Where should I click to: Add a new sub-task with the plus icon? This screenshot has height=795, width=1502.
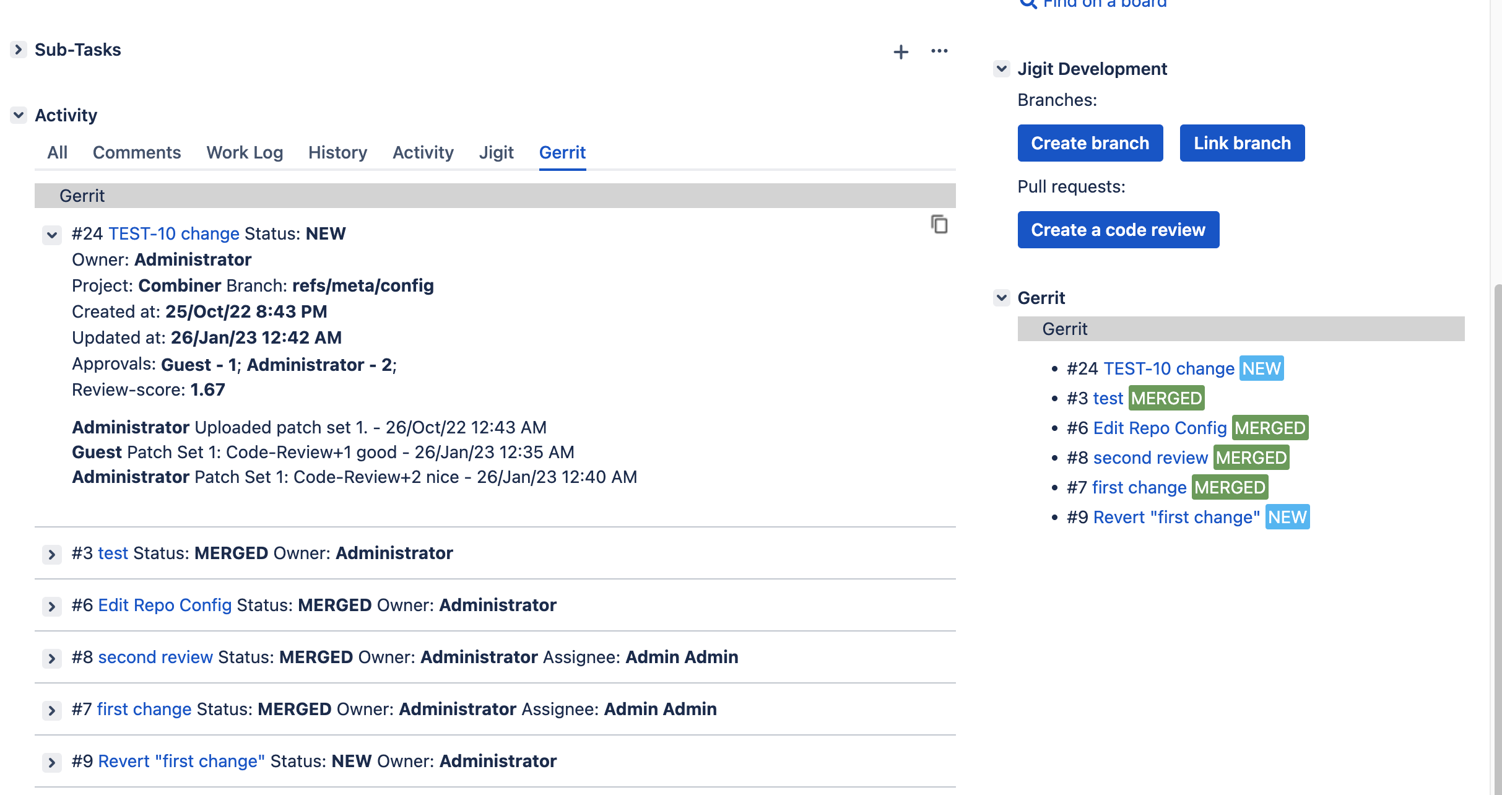tap(901, 51)
